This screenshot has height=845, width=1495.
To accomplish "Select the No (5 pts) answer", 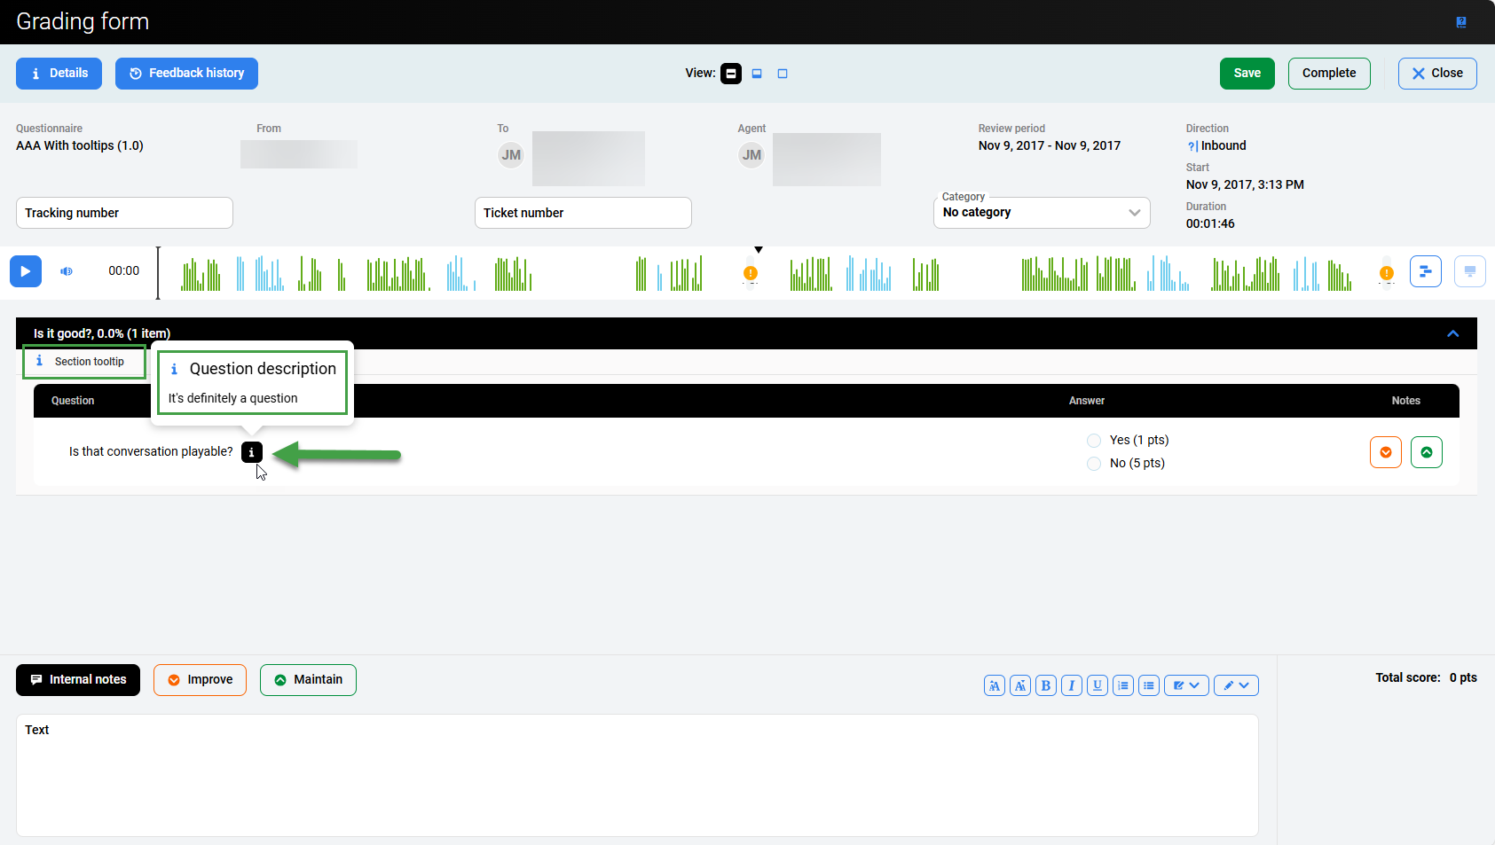I will (x=1094, y=464).
